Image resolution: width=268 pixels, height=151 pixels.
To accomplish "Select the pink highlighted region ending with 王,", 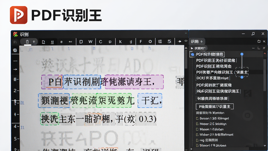I will [134, 82].
